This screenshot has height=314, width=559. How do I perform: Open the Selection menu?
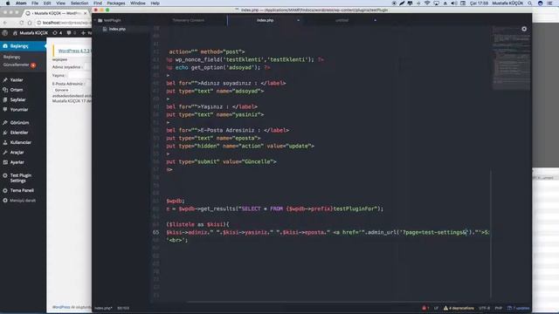[x=79, y=3]
